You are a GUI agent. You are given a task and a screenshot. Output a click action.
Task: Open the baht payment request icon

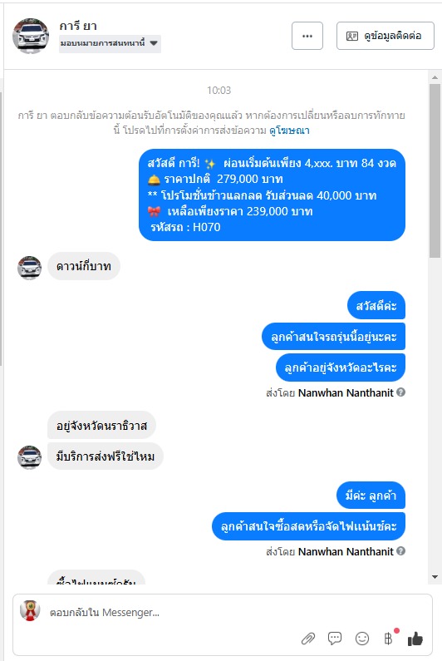388,639
